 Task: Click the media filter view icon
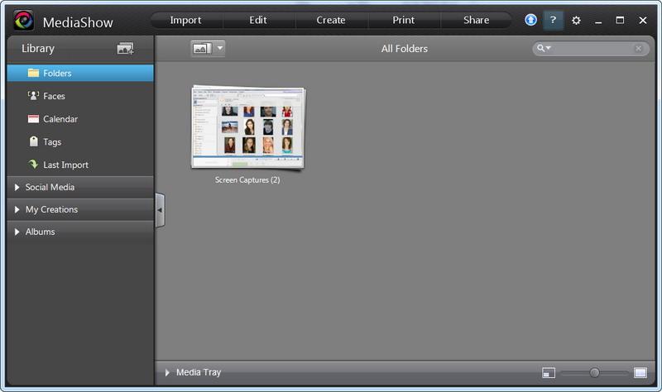point(202,49)
